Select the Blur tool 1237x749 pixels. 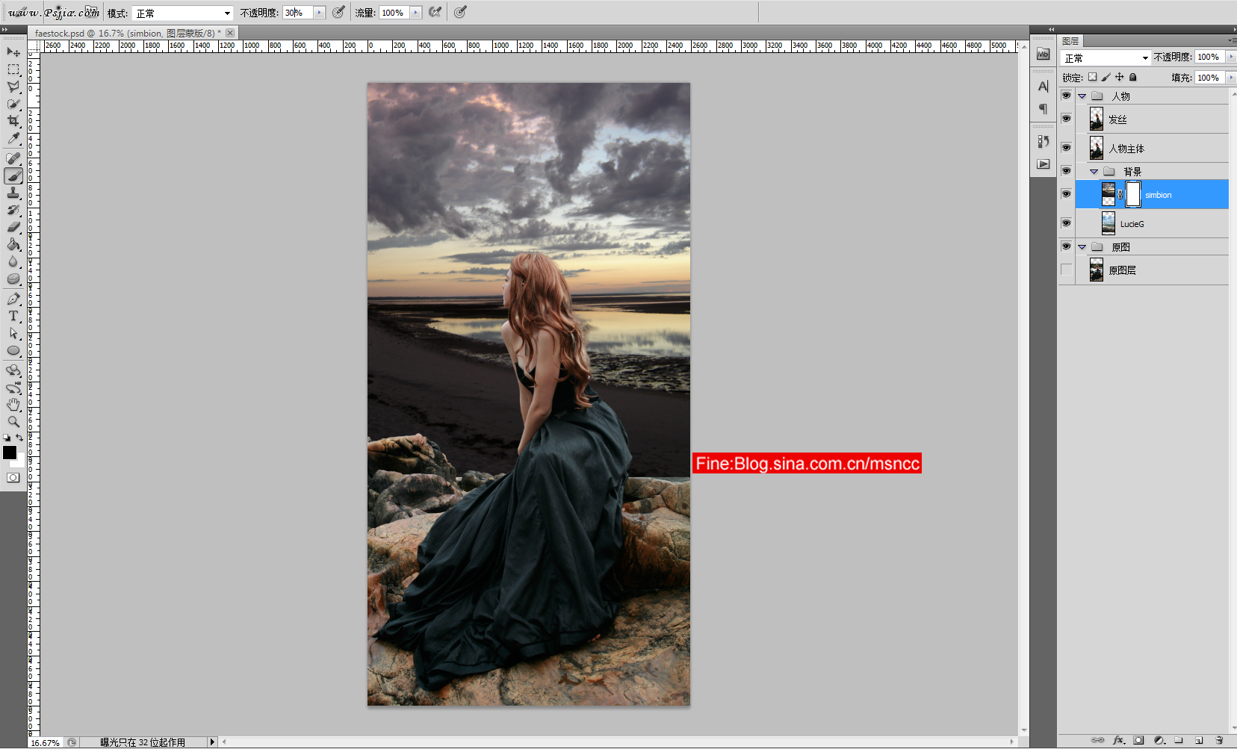13,261
